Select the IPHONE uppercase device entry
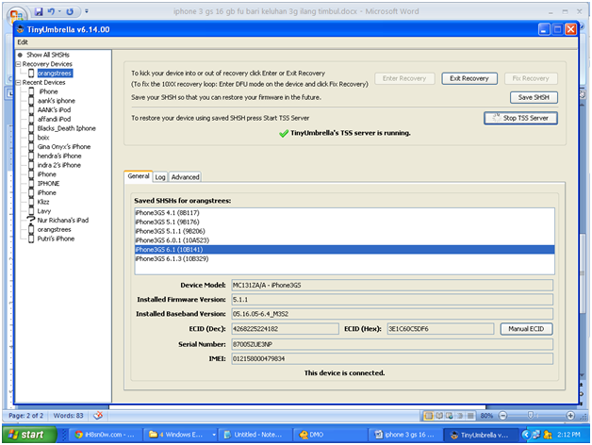592x445 pixels. tap(48, 184)
